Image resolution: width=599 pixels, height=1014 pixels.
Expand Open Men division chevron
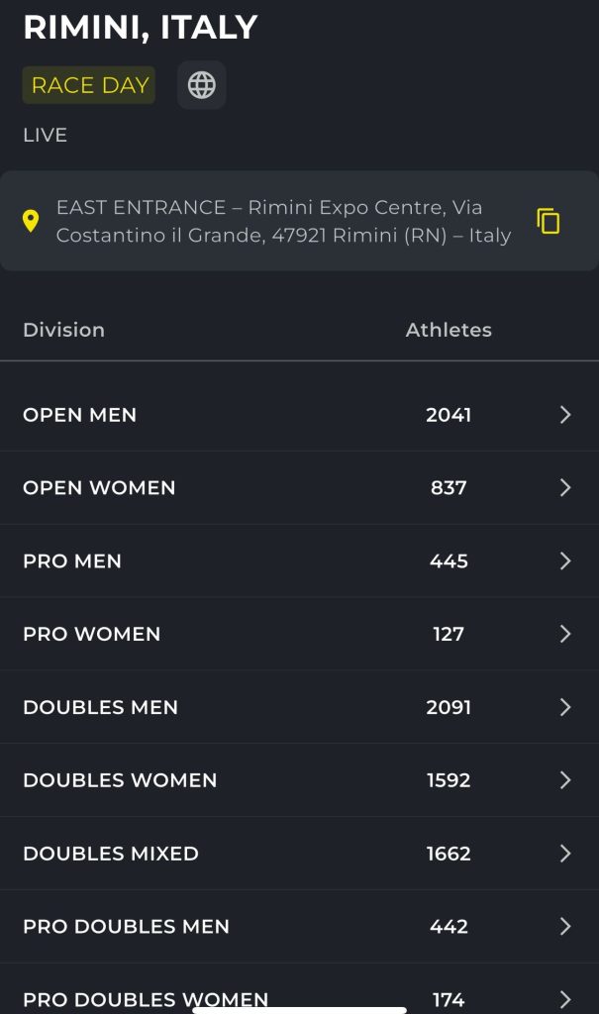[x=565, y=415]
